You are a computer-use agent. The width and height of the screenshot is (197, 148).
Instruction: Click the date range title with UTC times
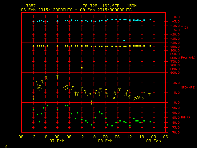[x=76, y=10]
